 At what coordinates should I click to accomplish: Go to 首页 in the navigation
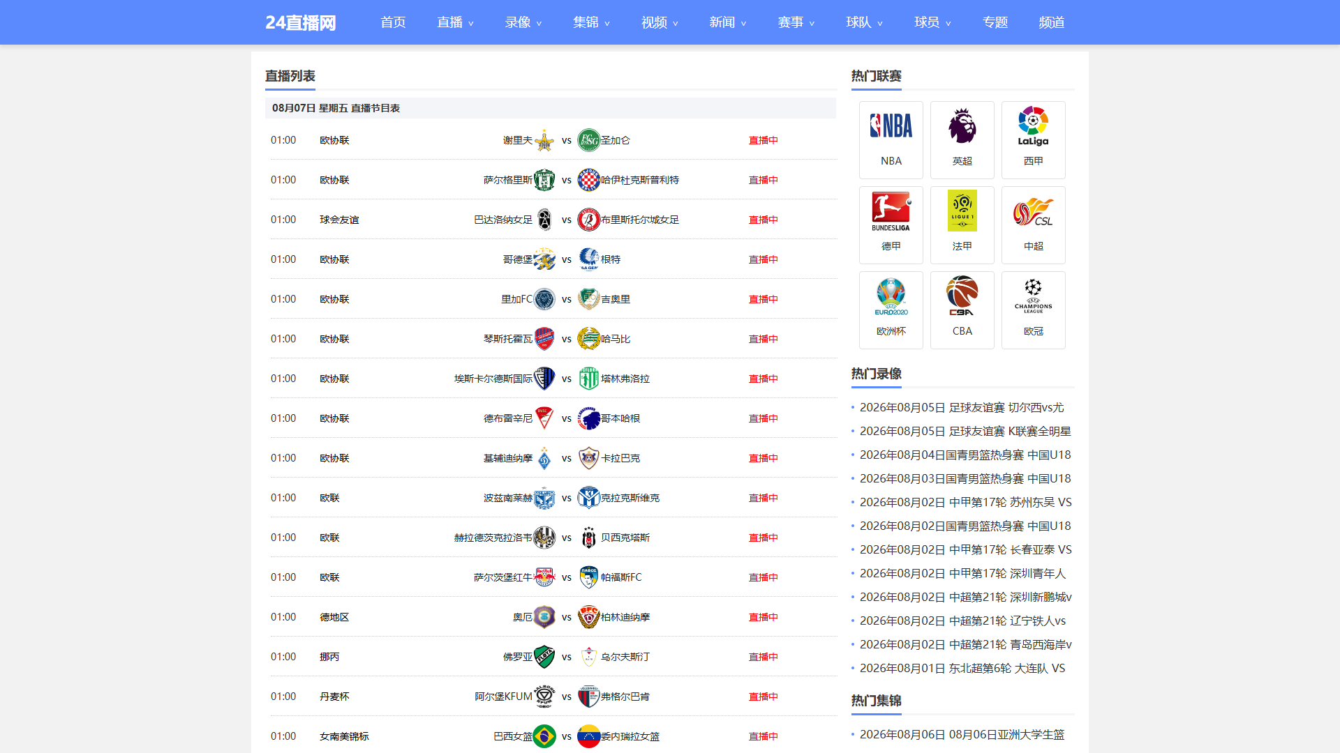pyautogui.click(x=393, y=22)
